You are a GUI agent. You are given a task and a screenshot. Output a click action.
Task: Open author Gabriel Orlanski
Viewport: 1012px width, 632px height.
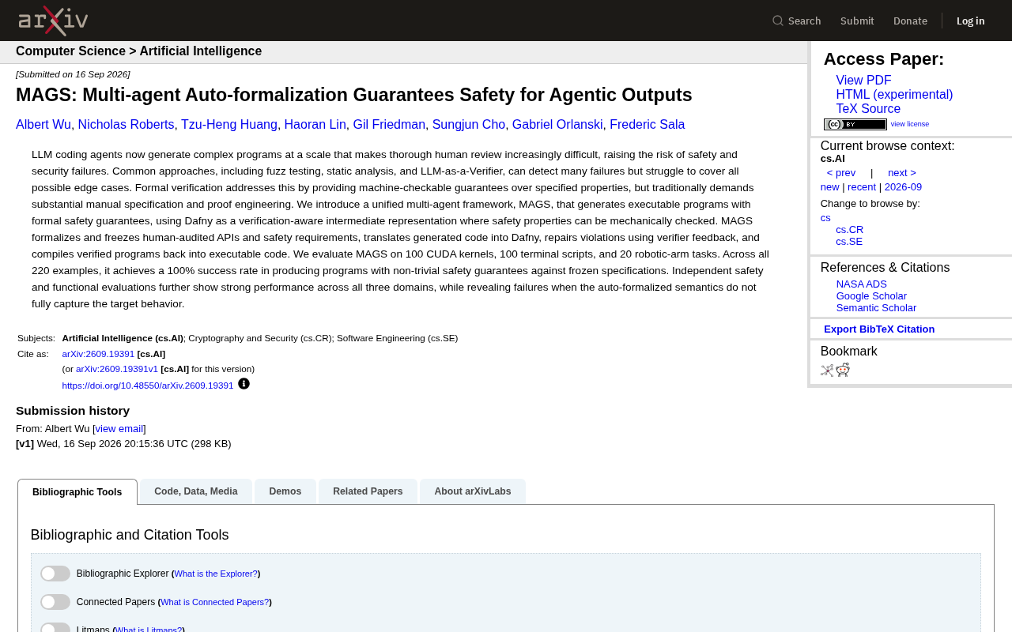tap(557, 125)
